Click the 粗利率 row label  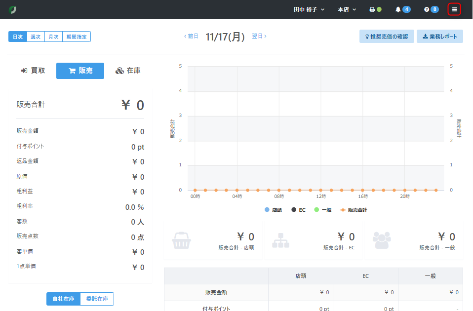tap(25, 206)
